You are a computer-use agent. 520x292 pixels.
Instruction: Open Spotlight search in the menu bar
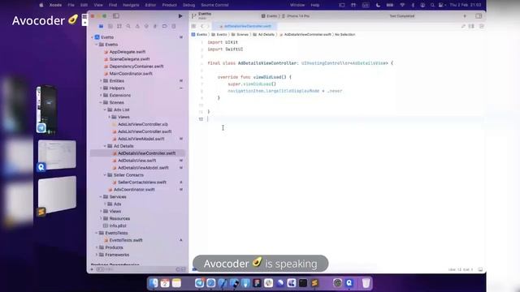pos(432,5)
